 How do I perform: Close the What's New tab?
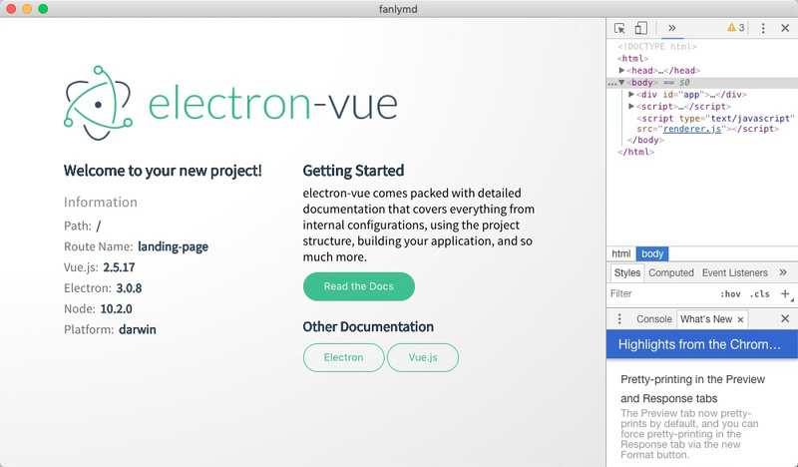click(740, 319)
